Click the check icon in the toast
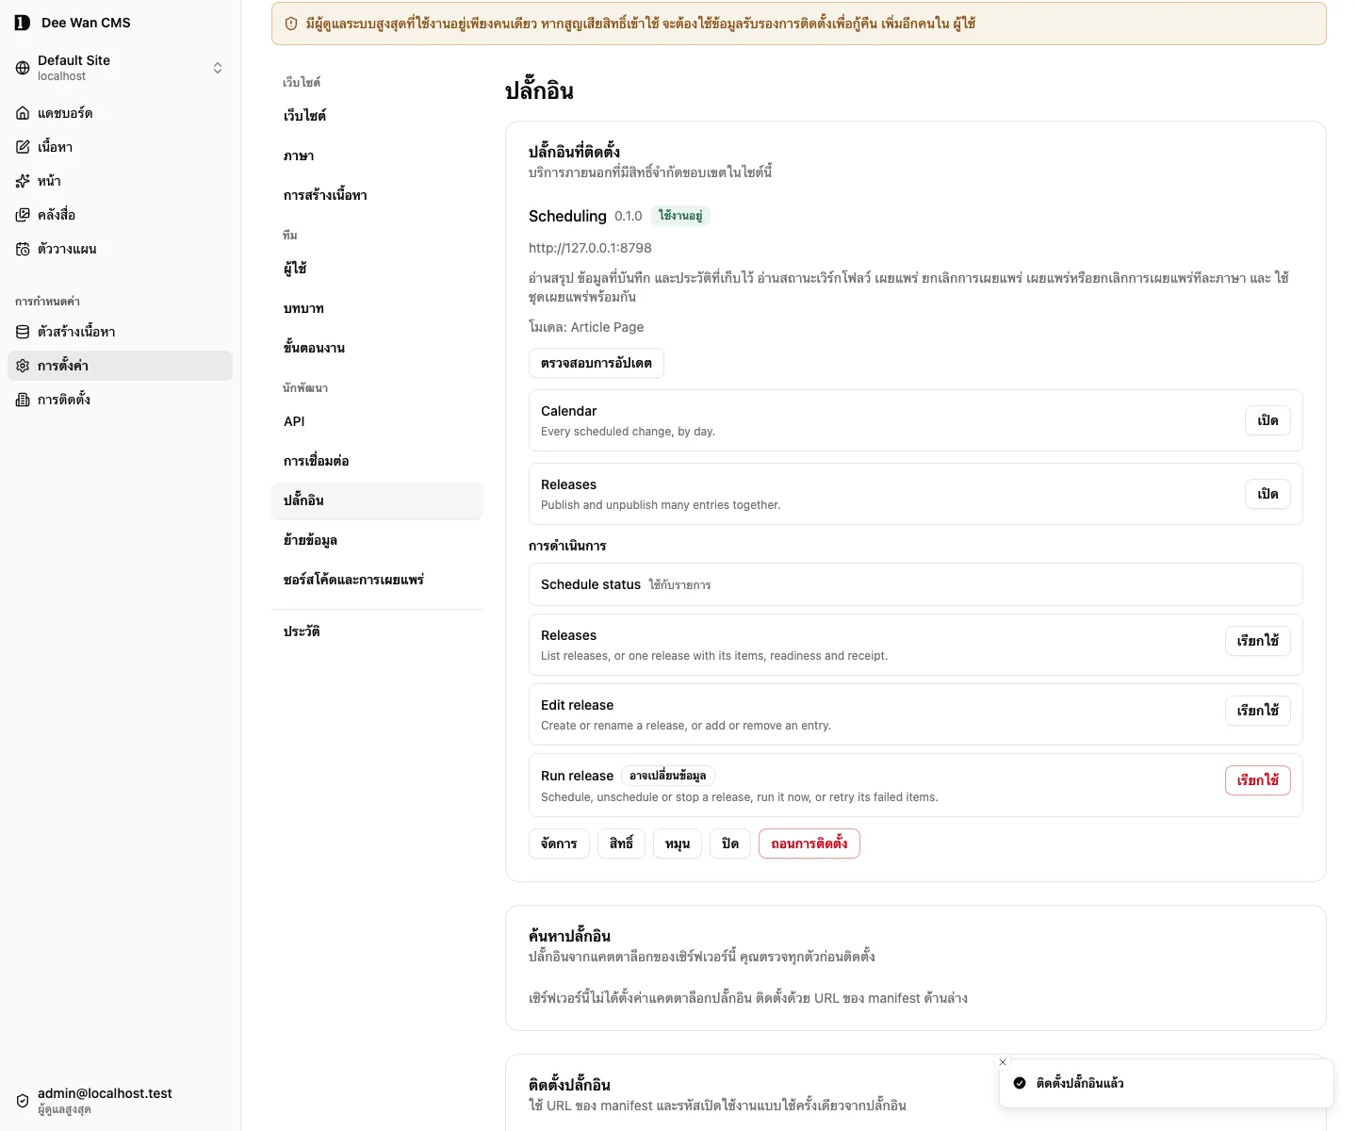 [1020, 1083]
